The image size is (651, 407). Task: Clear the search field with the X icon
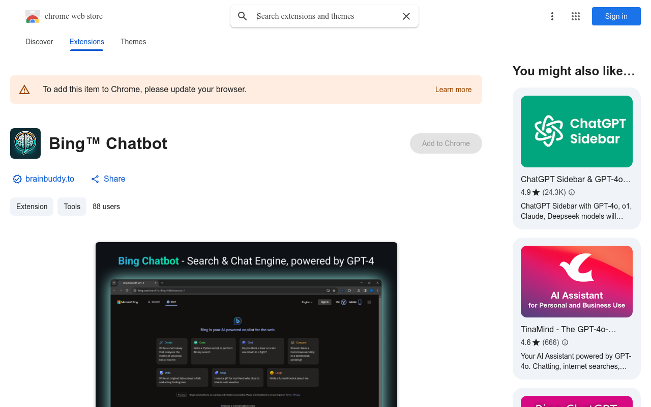[x=406, y=16]
